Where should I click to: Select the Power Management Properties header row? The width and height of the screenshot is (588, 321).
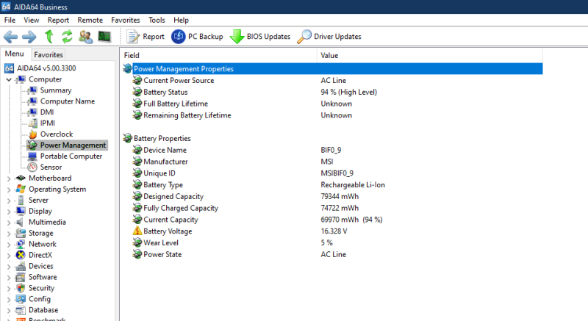332,69
